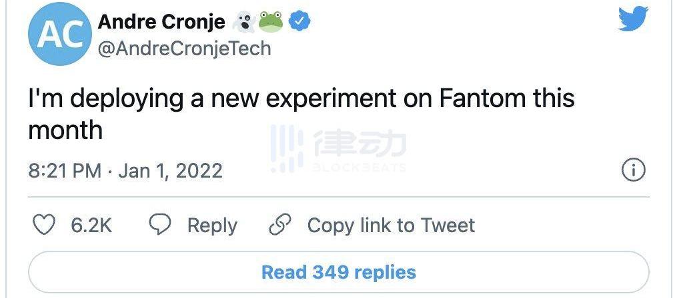This screenshot has height=298, width=677.
Task: Like the tweet with the heart icon
Action: pyautogui.click(x=44, y=225)
